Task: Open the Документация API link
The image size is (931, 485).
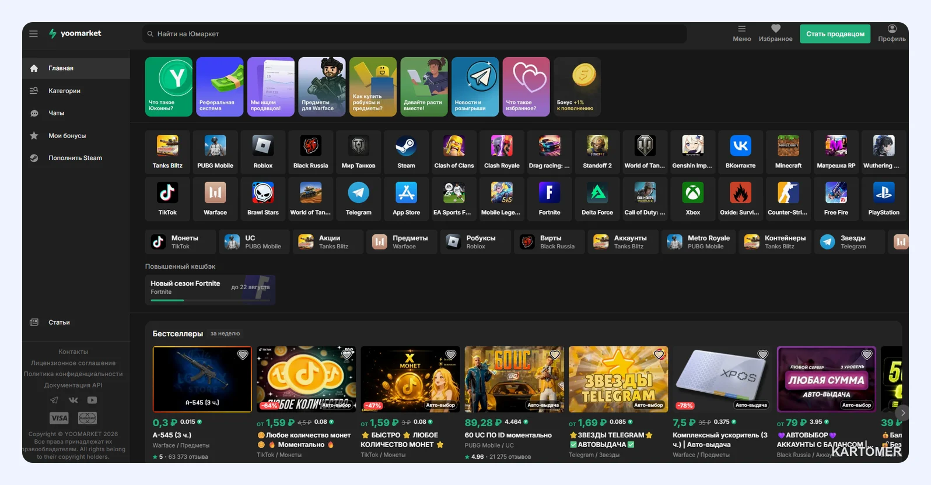Action: coord(73,385)
